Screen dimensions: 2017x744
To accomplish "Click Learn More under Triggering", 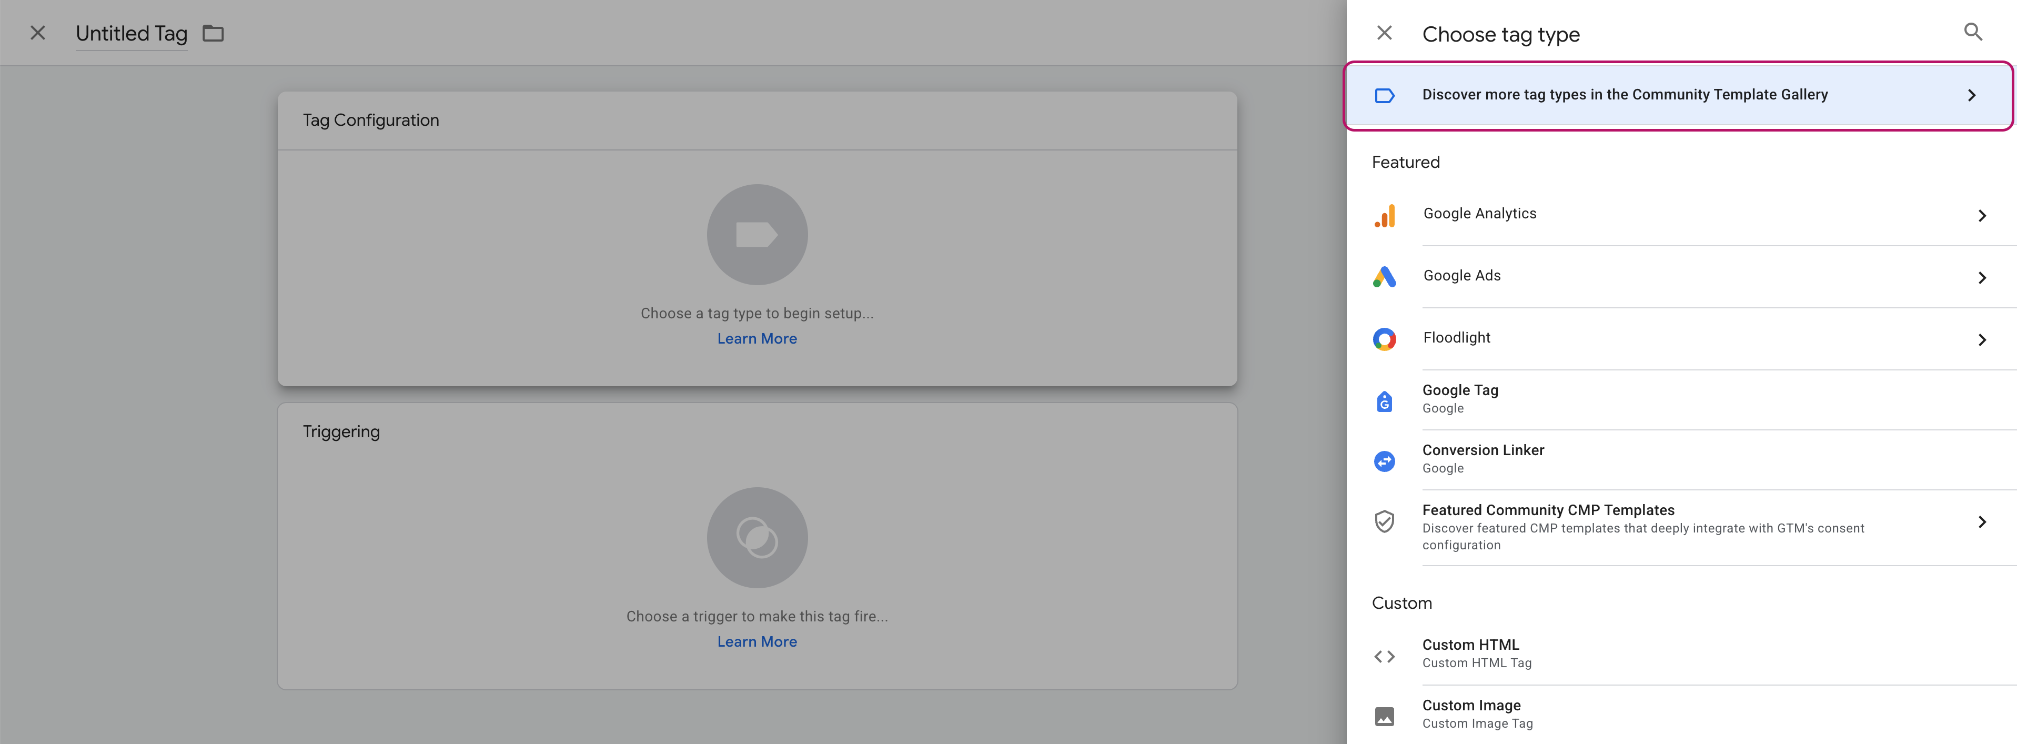I will coord(757,641).
